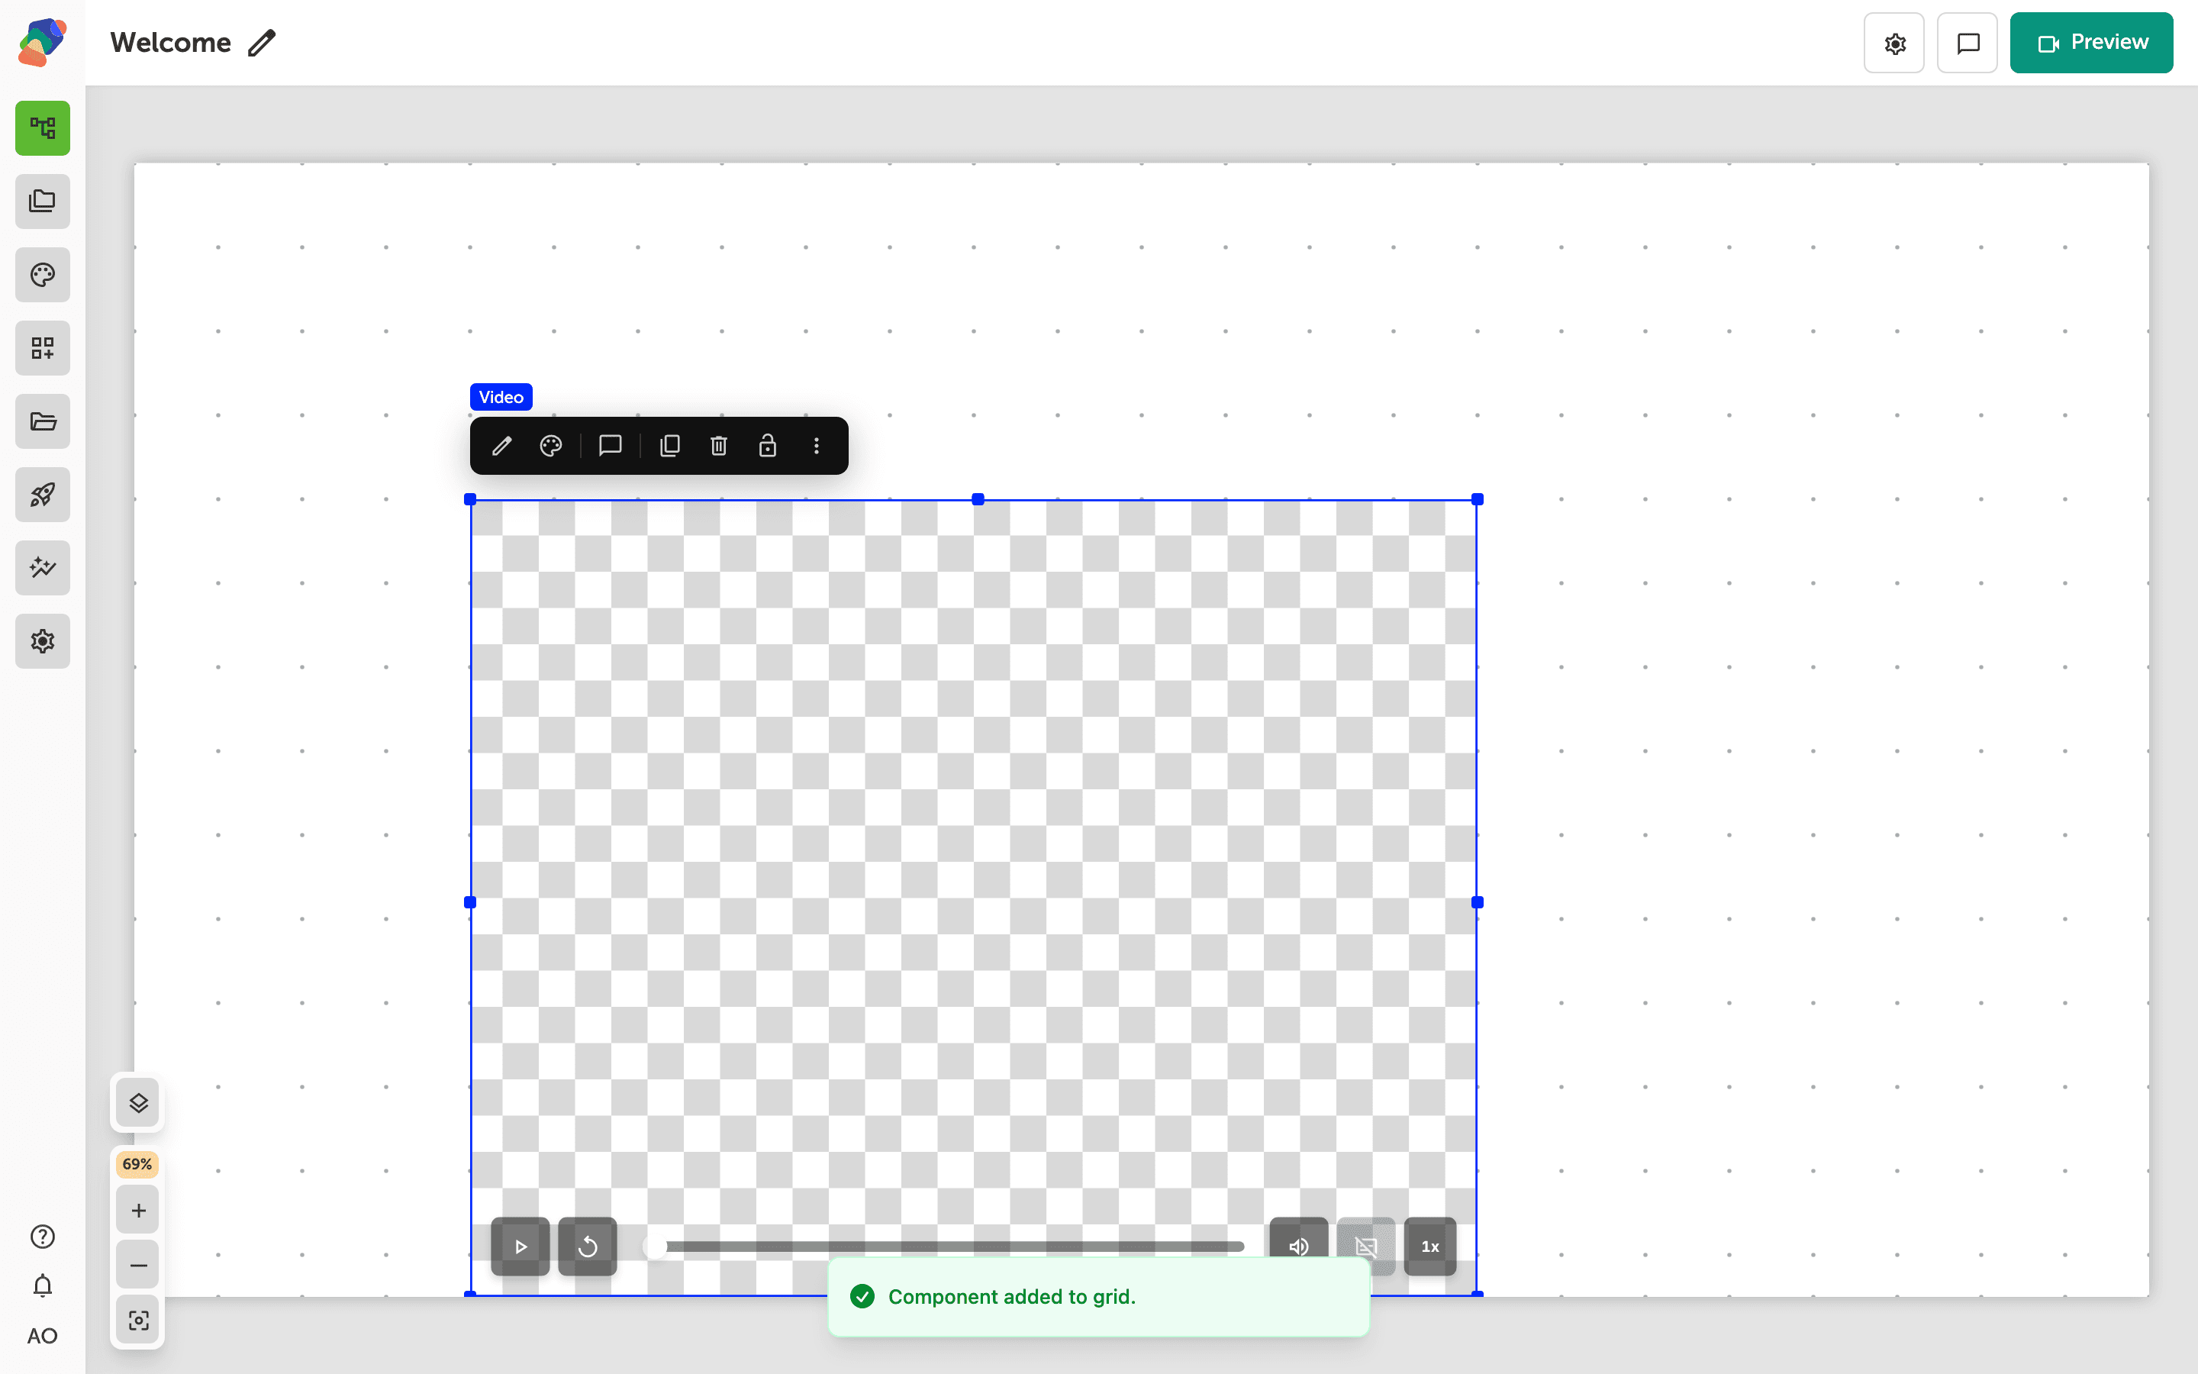Screen dimensions: 2198x1374
Task: Delete the video component with trash icon
Action: click(718, 445)
